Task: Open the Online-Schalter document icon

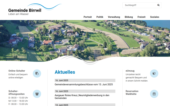Action: coord(37,73)
